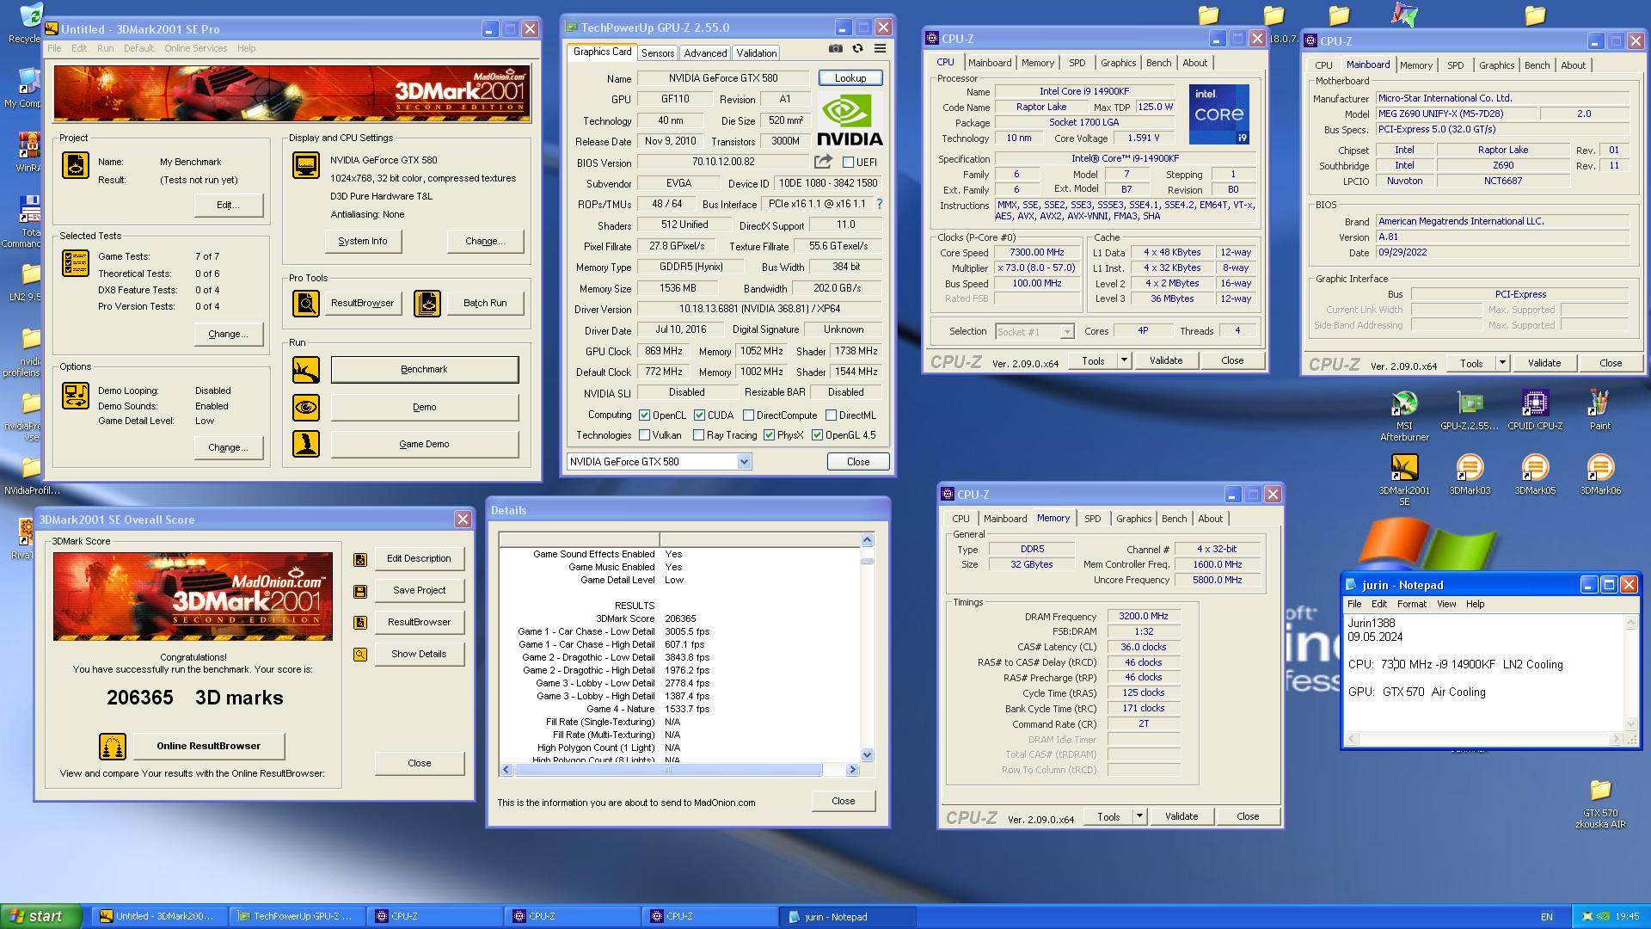1651x929 pixels.
Task: Click the BIOS version share/export icon
Action: coord(823,162)
